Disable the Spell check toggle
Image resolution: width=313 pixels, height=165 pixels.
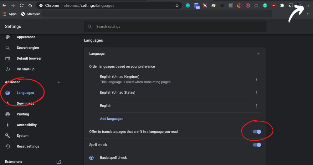pyautogui.click(x=257, y=145)
